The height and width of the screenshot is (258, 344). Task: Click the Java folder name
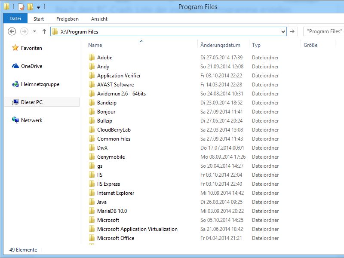pos(102,202)
